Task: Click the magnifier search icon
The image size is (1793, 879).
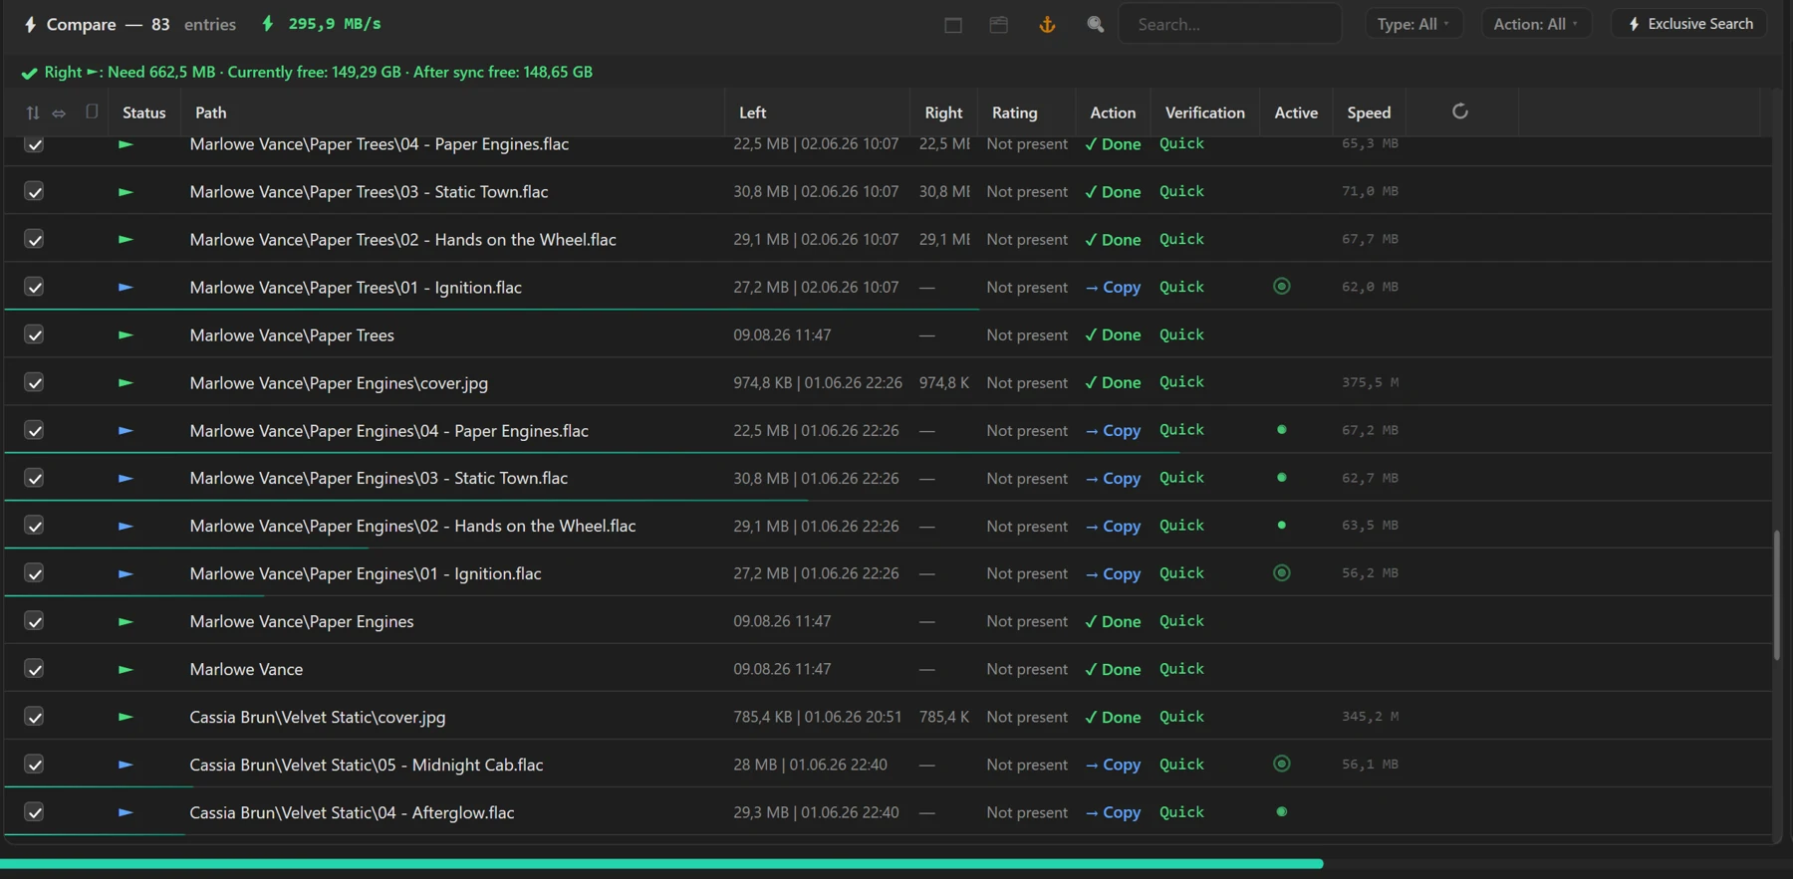Action: point(1096,24)
